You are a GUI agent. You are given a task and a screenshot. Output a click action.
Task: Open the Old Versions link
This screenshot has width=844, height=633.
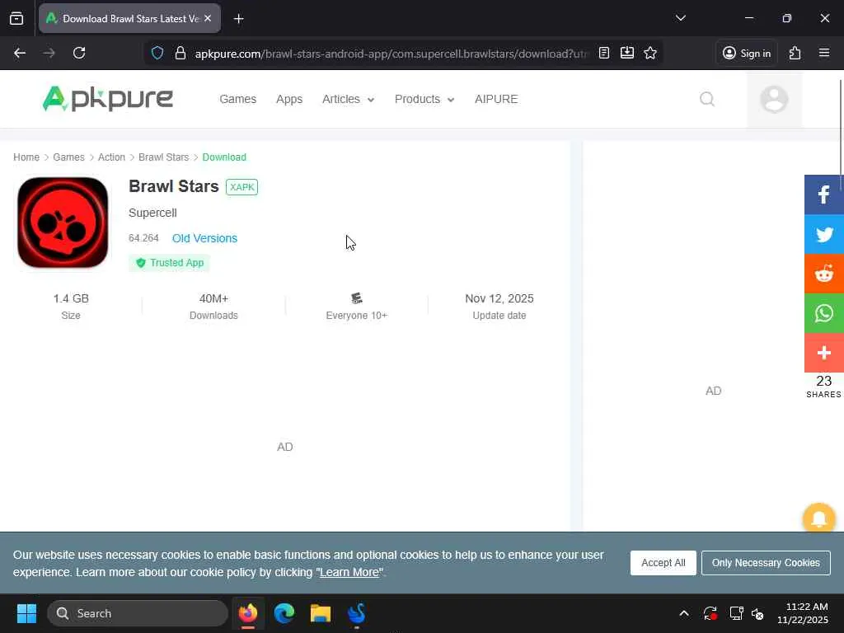(204, 238)
